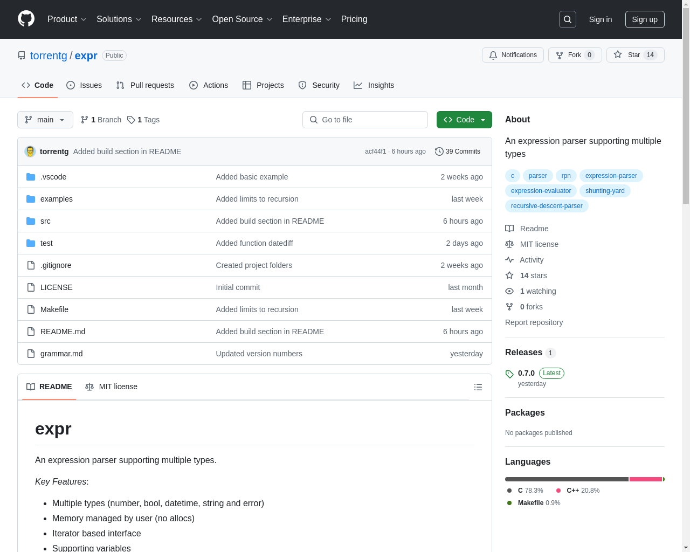This screenshot has width=690, height=552.
Task: Click the grammar.md file icon
Action: coord(31,354)
